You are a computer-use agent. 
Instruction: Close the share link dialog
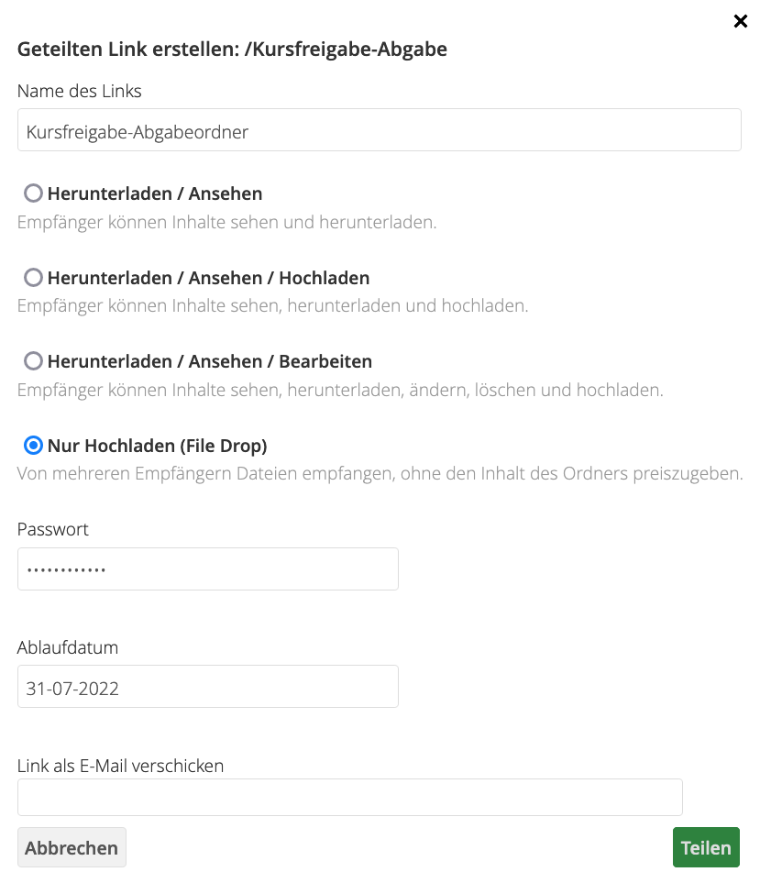click(x=741, y=21)
